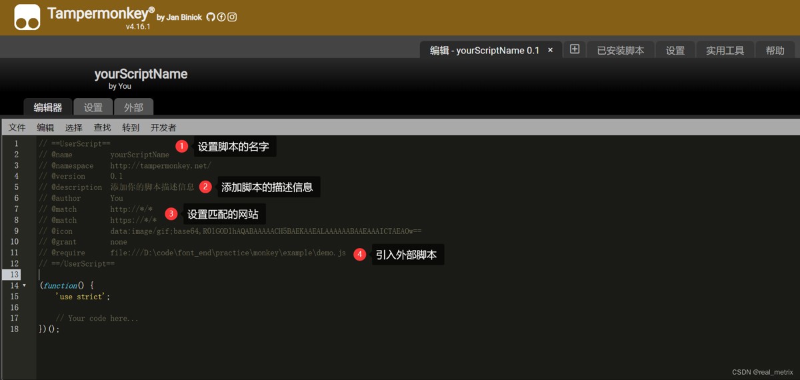This screenshot has width=800, height=380.
Task: Close the yourScriptName 0.1 editing tab
Action: pyautogui.click(x=550, y=50)
